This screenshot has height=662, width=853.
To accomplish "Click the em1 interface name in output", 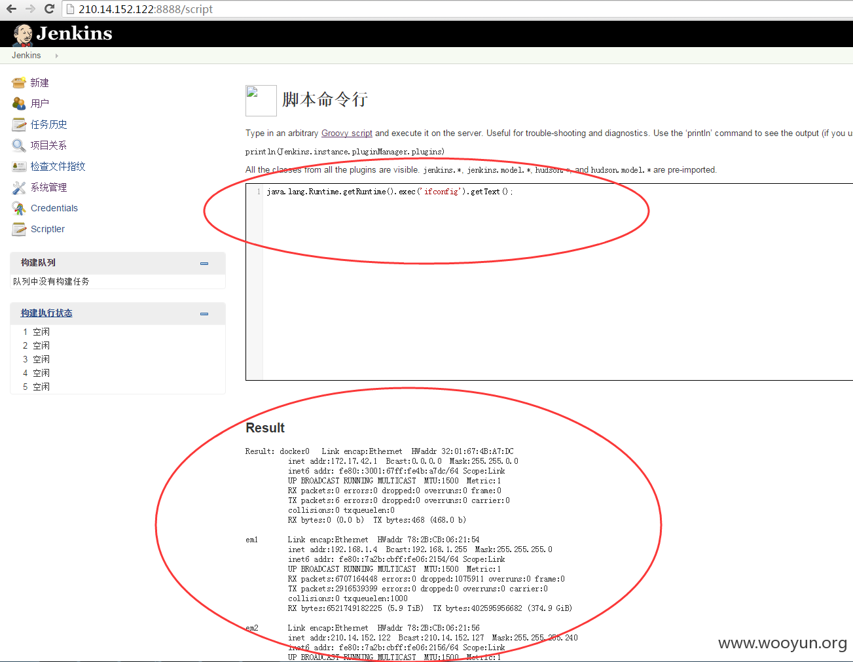I will pos(252,540).
